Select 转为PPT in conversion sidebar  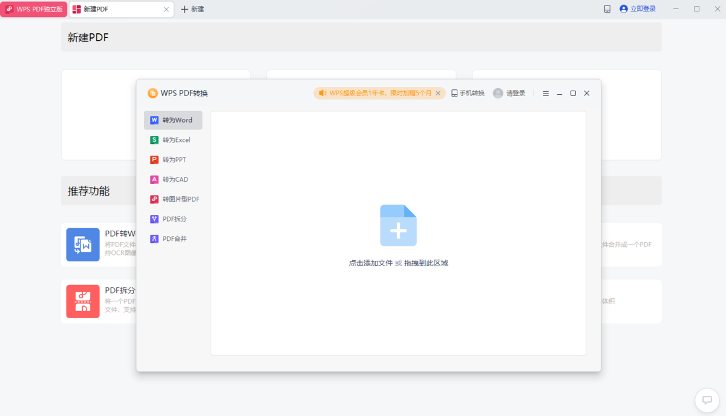(173, 160)
